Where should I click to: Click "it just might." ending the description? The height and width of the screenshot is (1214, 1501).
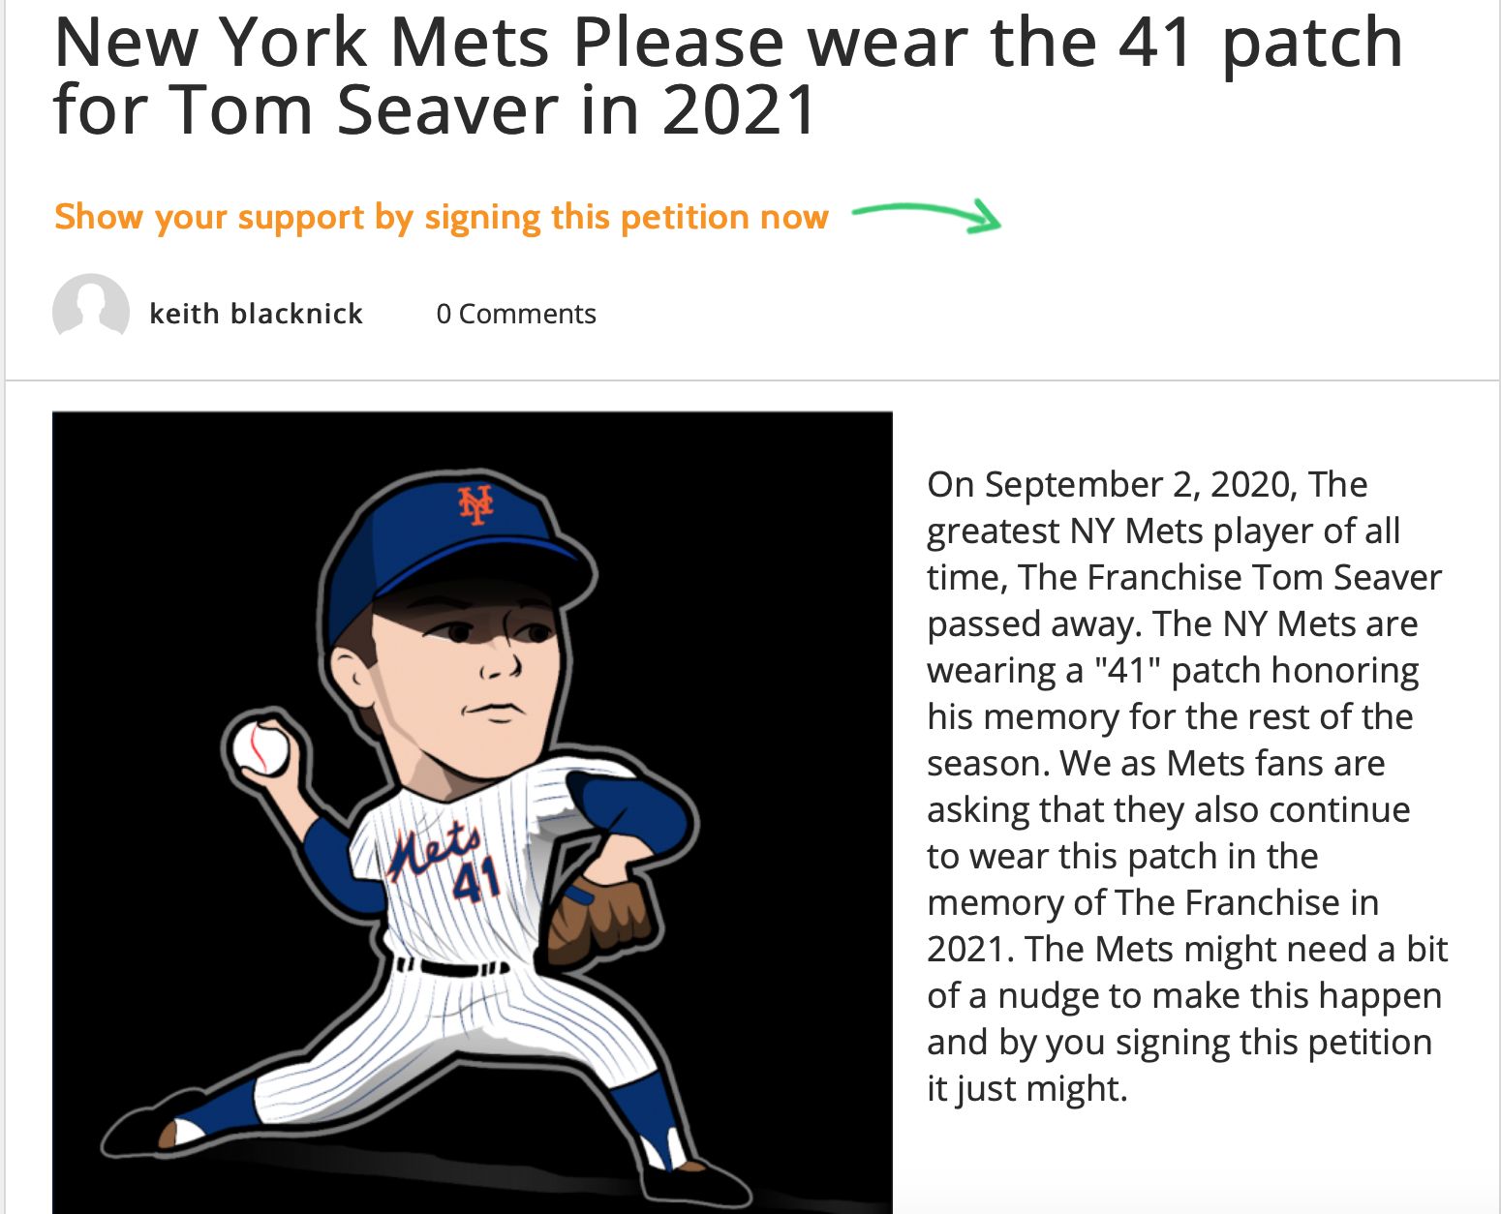tap(1026, 1088)
